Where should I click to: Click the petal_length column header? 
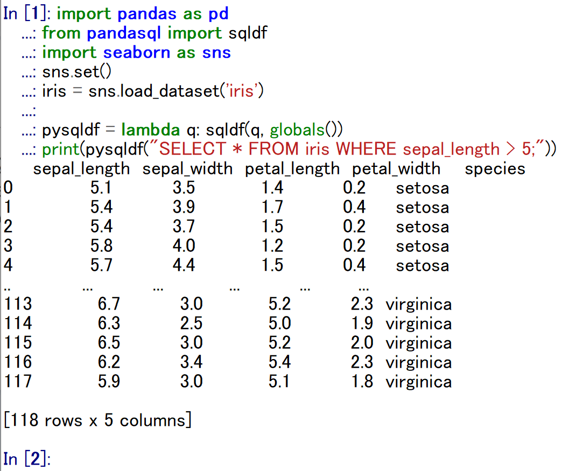click(292, 169)
